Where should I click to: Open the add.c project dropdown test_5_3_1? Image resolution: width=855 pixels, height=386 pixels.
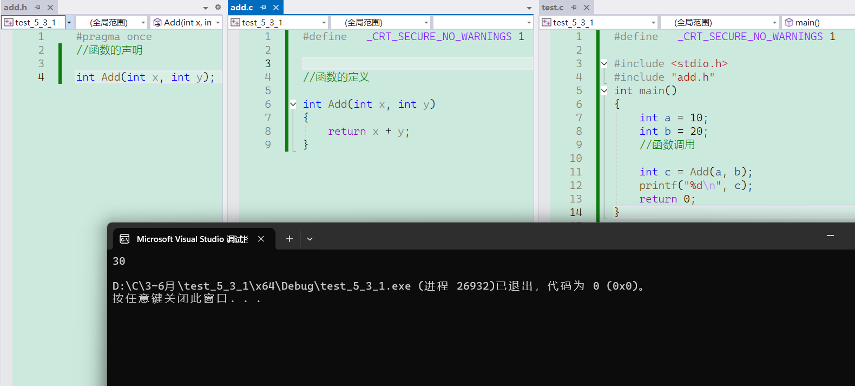pos(278,22)
